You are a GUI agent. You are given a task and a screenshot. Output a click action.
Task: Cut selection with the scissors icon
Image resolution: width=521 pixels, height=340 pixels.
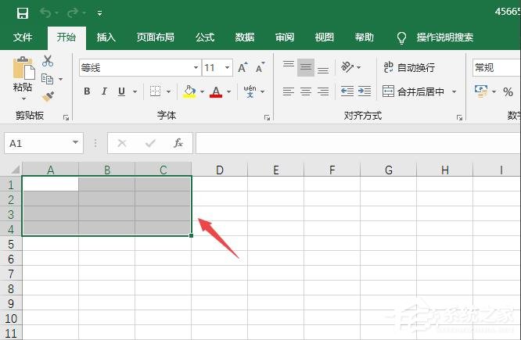(48, 61)
